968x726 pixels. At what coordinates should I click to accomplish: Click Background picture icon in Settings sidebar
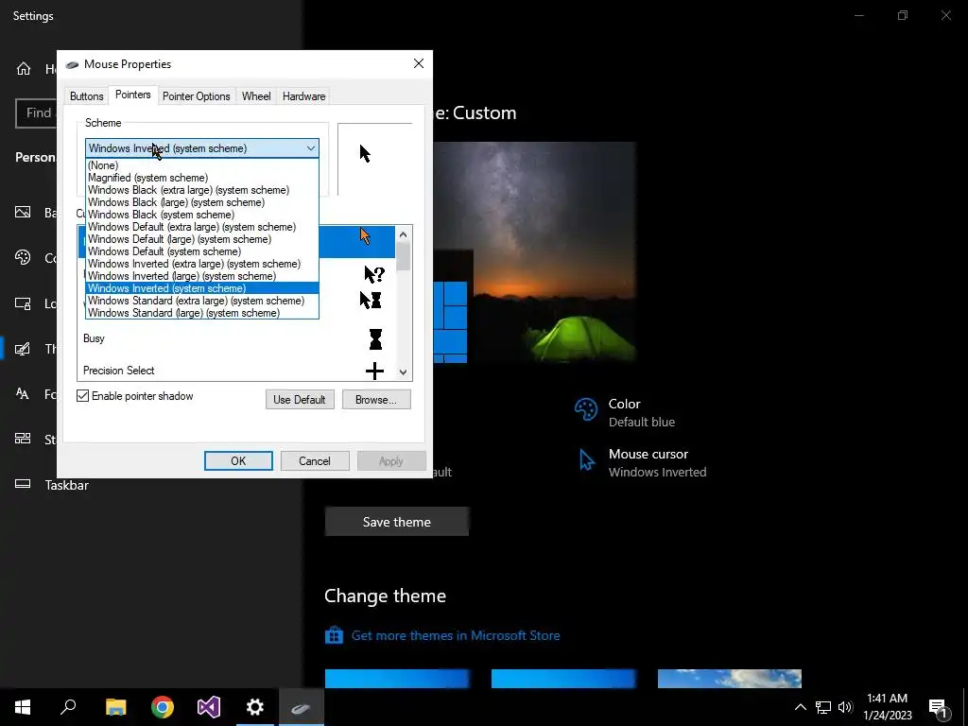pos(23,213)
